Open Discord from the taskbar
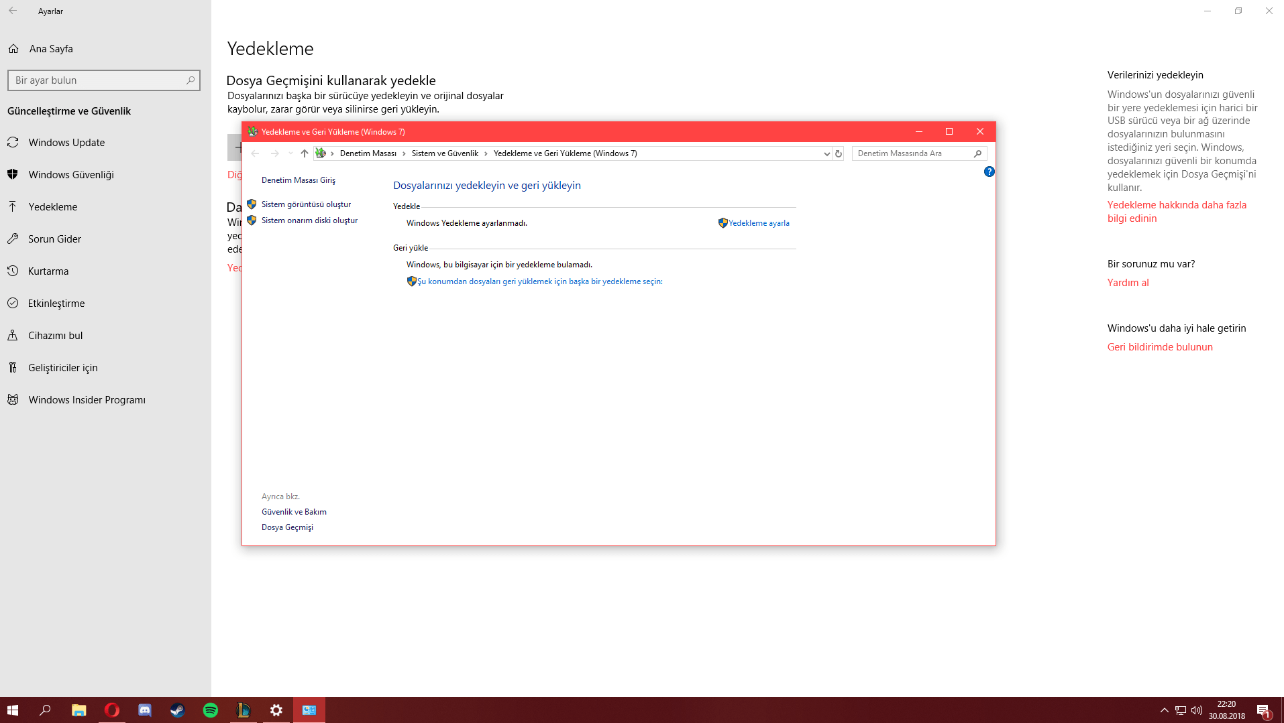This screenshot has width=1284, height=723. pos(144,710)
